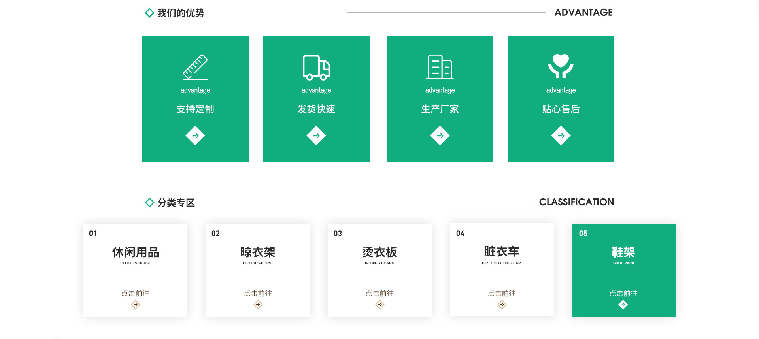Click the delivery truck icon above 发货快速

(316, 68)
